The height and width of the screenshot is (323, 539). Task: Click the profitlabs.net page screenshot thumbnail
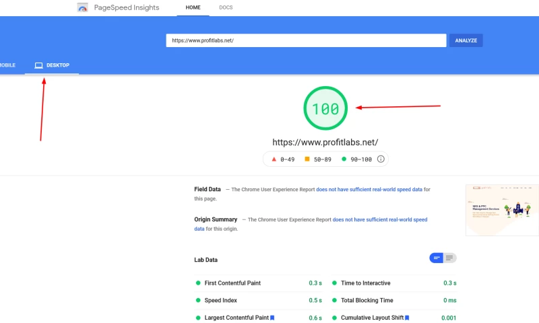502,210
